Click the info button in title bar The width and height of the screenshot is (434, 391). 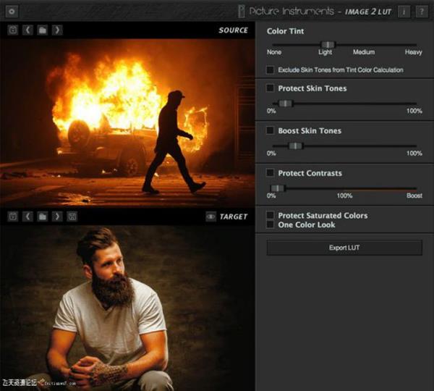404,12
